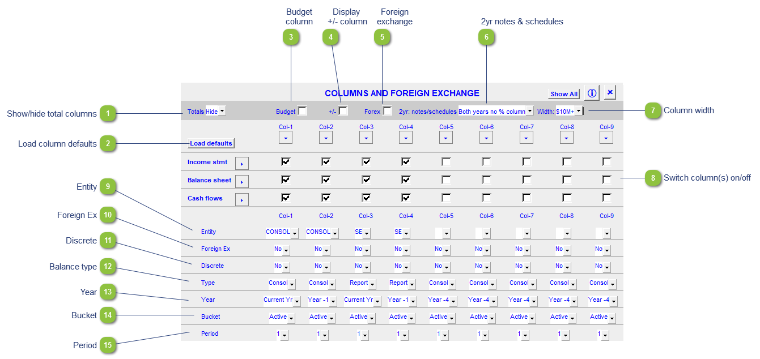Click the Foreign Ex row label
760x359 pixels.
[x=216, y=249]
